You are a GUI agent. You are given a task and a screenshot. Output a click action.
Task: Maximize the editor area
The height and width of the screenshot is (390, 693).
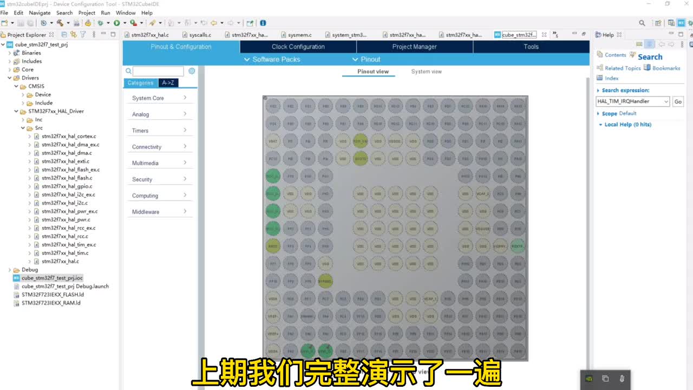click(x=584, y=34)
